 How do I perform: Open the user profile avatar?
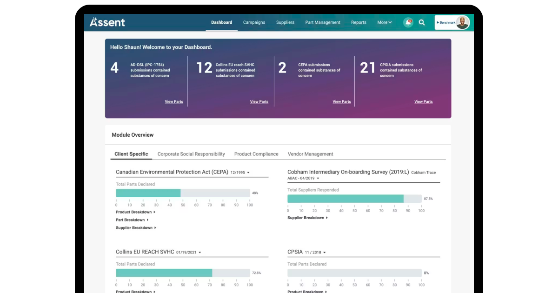[x=462, y=22]
